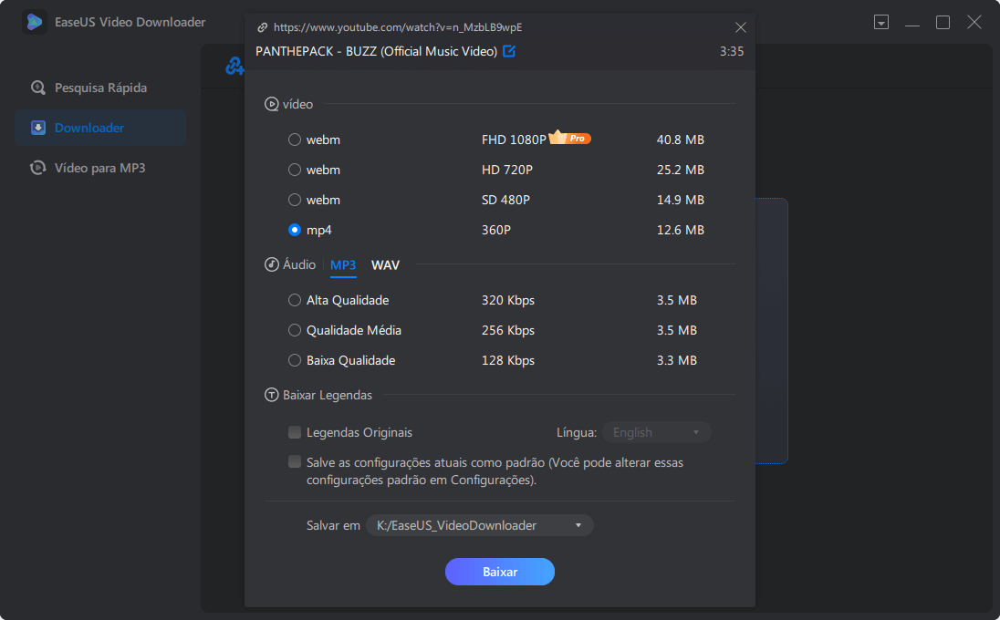The width and height of the screenshot is (1000, 620).
Task: Click the HD 720P resolution label
Action: (507, 170)
